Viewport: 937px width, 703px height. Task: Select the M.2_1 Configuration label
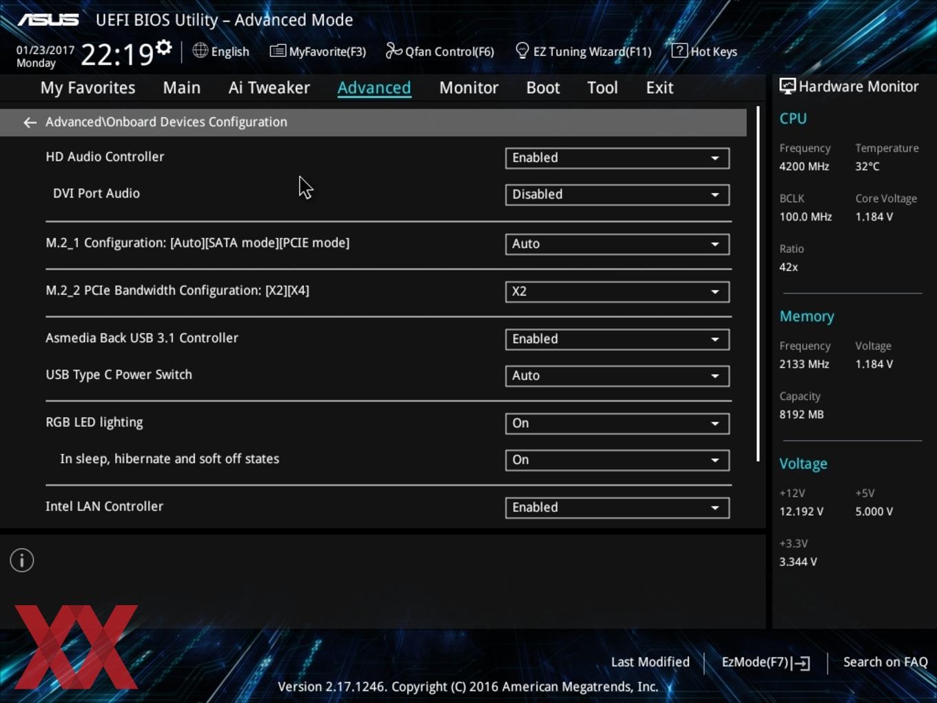click(198, 243)
